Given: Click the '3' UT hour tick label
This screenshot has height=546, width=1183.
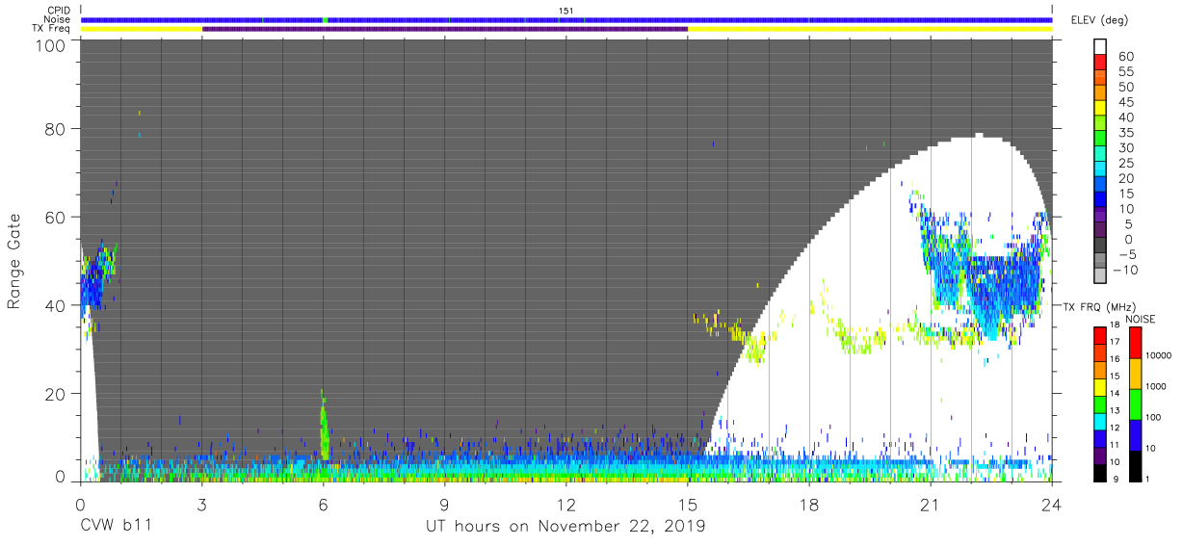Looking at the screenshot, I should click(x=201, y=505).
